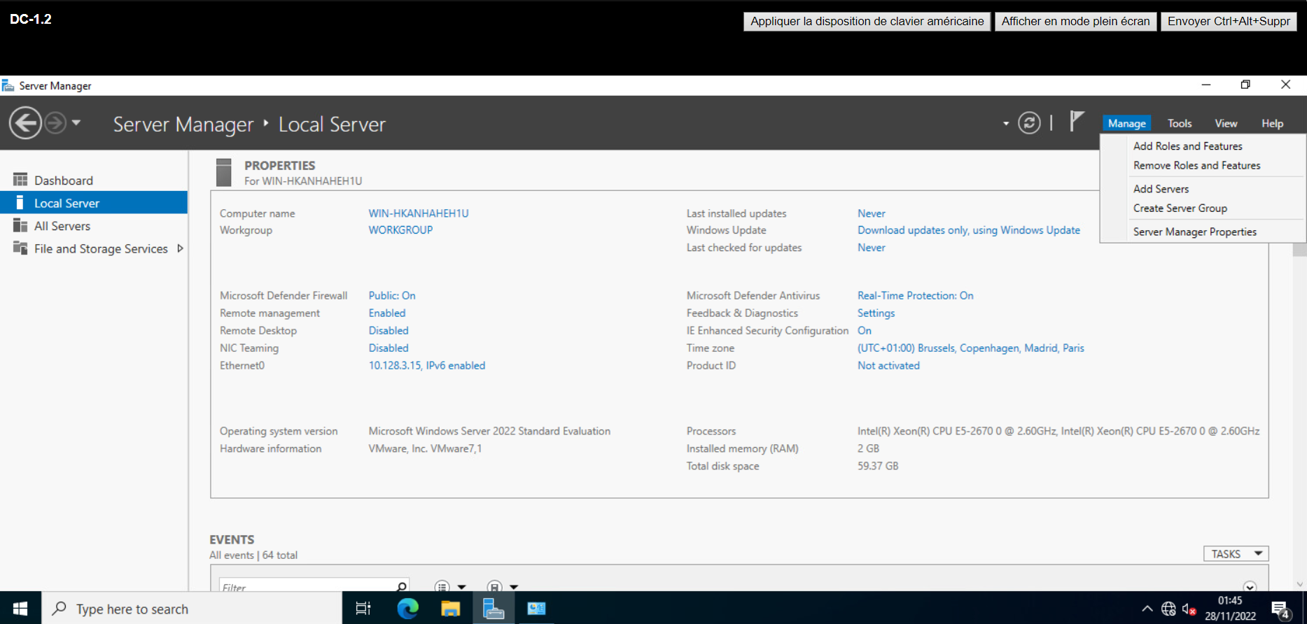Open the Tools menu

pos(1180,123)
